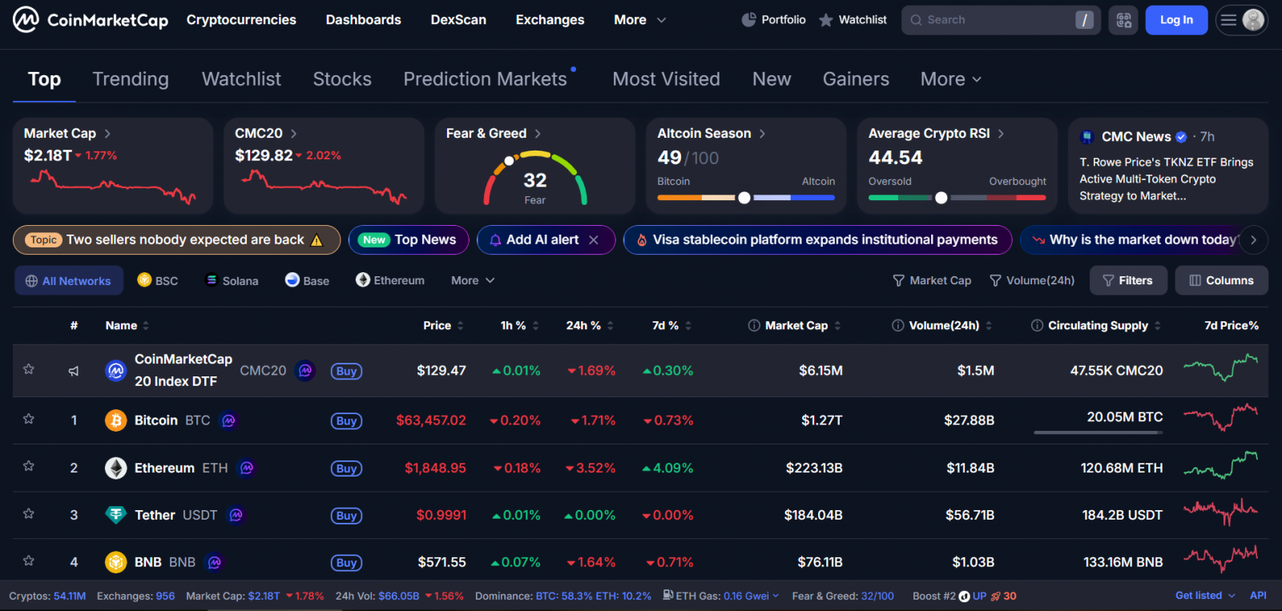Click the Tether coin logo
The width and height of the screenshot is (1282, 611).
click(x=116, y=515)
